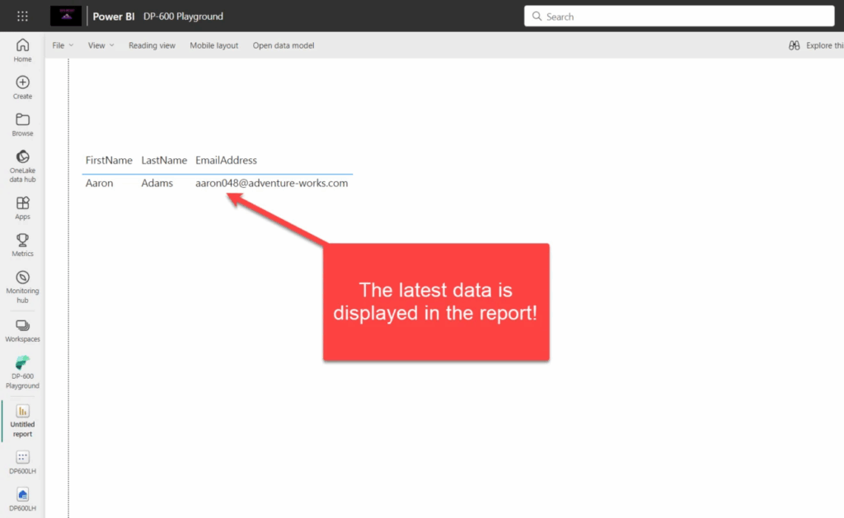Open the app launcher waffle icon

(x=22, y=16)
